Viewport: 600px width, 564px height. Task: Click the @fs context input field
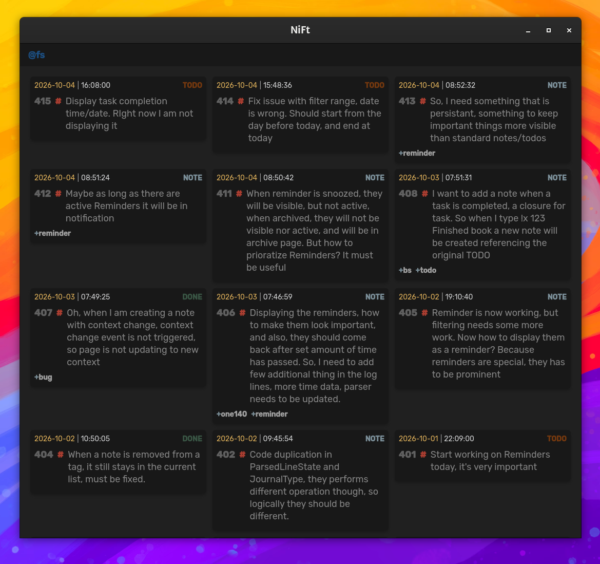point(300,55)
